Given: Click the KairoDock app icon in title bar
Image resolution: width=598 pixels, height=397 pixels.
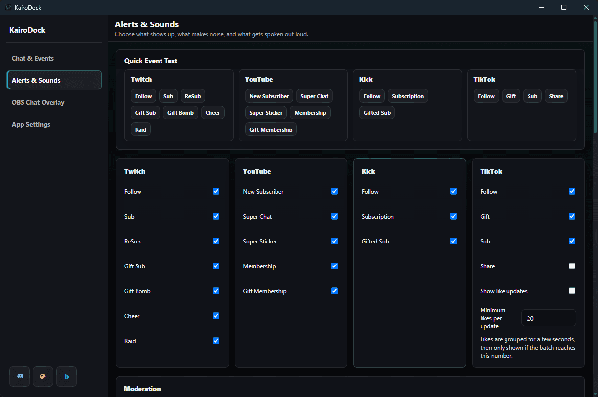Looking at the screenshot, I should pyautogui.click(x=8, y=7).
